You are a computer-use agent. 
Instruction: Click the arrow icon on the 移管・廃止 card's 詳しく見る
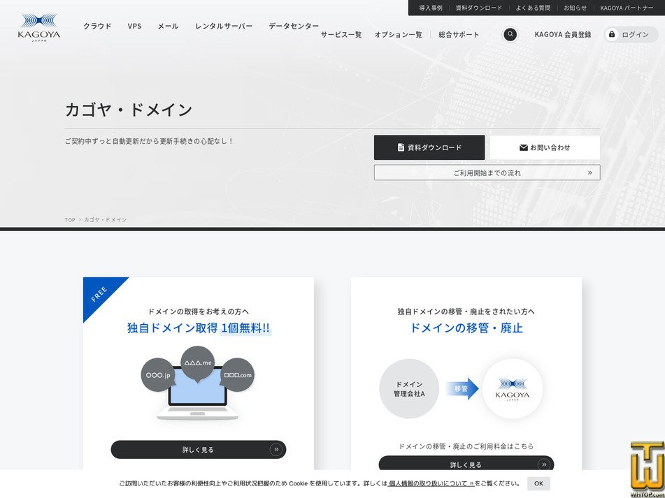coord(544,464)
